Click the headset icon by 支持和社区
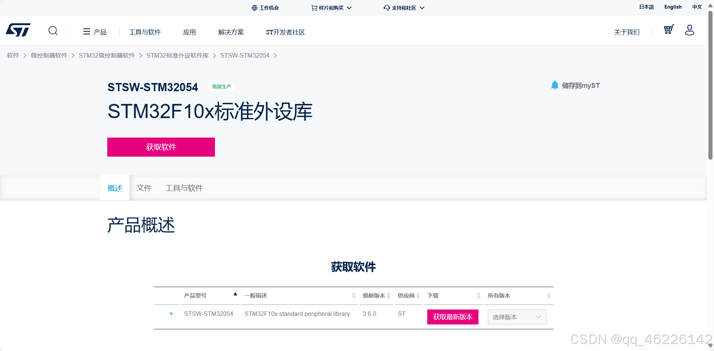Image resolution: width=714 pixels, height=351 pixels. [x=387, y=8]
